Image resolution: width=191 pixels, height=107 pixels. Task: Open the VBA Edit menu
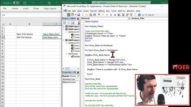(x=74, y=11)
